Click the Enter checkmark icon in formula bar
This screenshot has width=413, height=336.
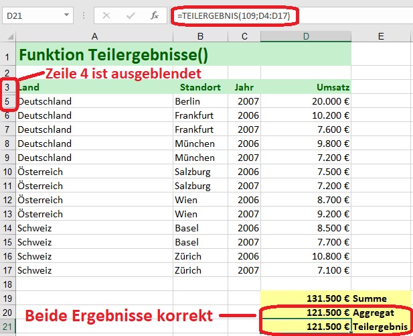[x=130, y=15]
